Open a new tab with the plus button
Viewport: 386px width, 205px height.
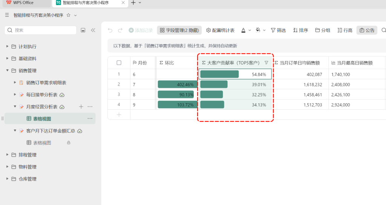pyautogui.click(x=133, y=3)
